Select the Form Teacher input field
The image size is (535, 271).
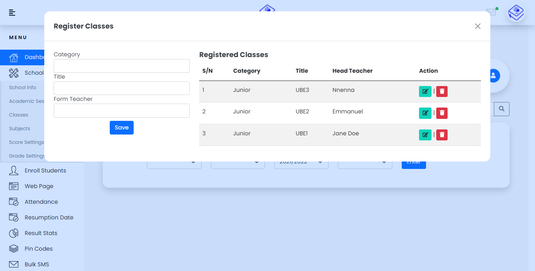pos(122,111)
